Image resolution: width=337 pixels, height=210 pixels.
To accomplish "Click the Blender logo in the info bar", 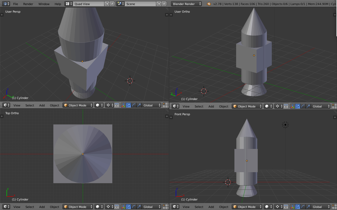I will 209,4.
